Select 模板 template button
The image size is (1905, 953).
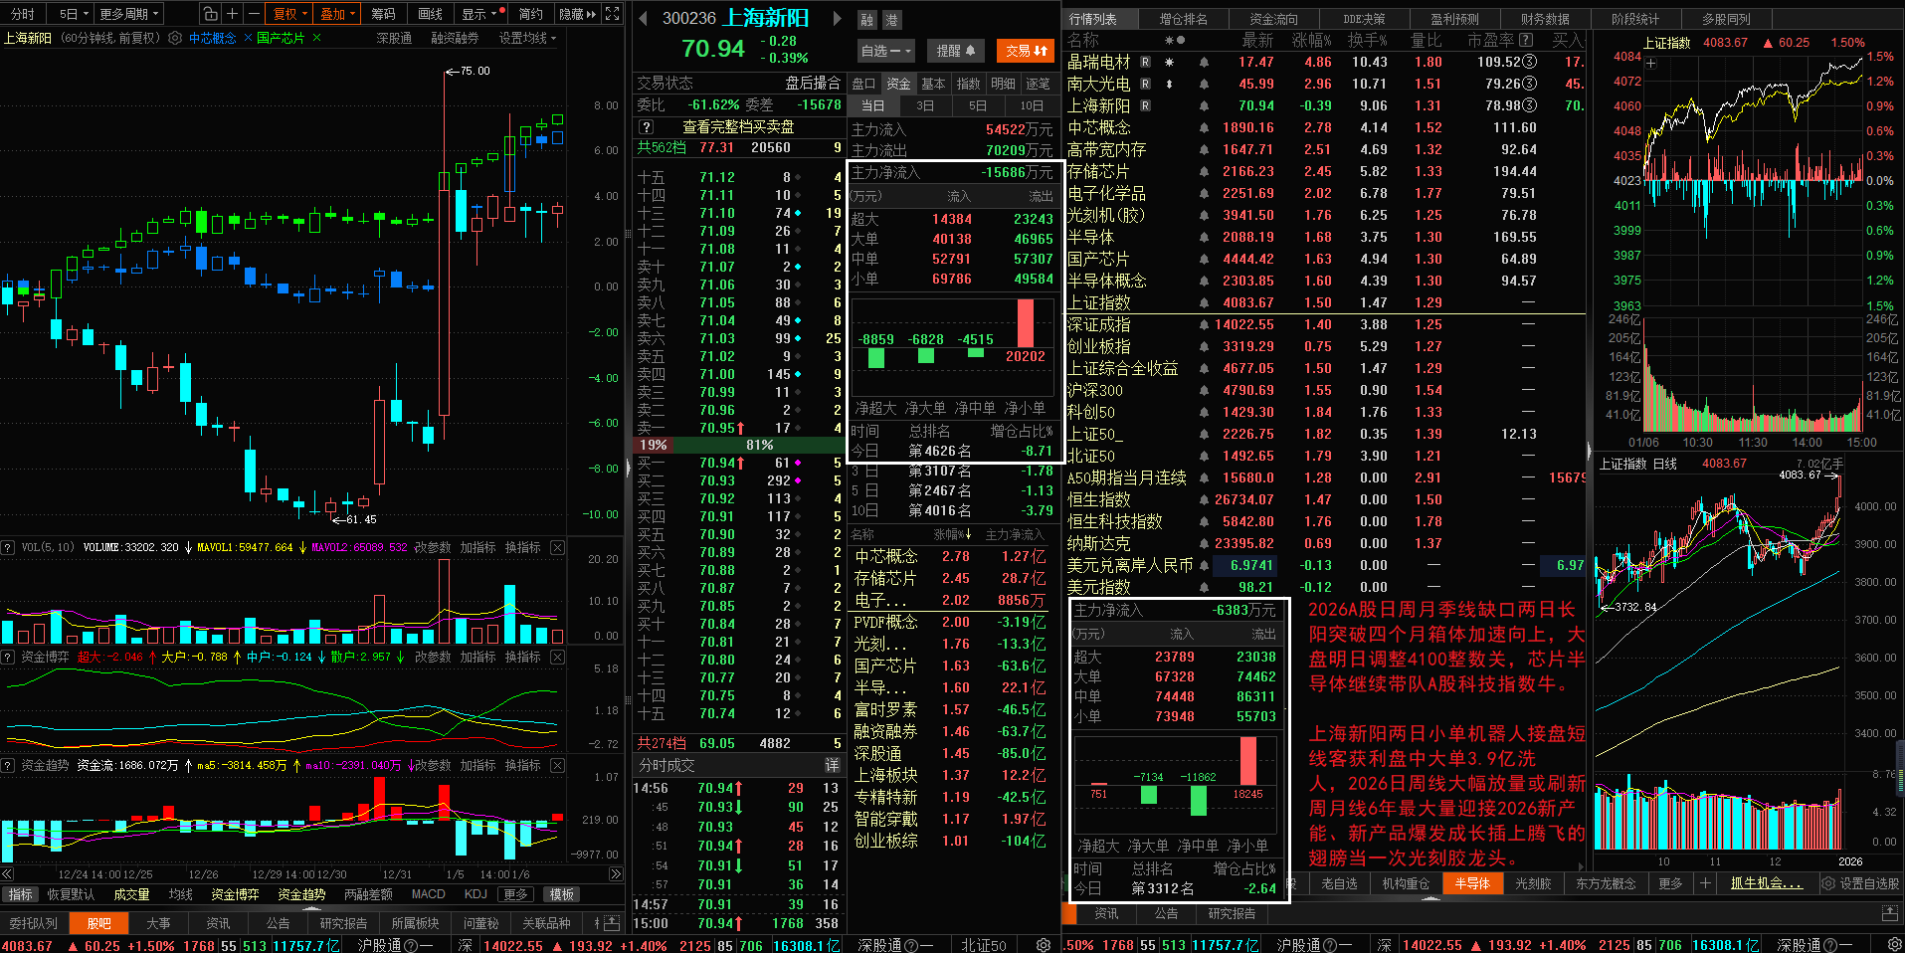(562, 894)
